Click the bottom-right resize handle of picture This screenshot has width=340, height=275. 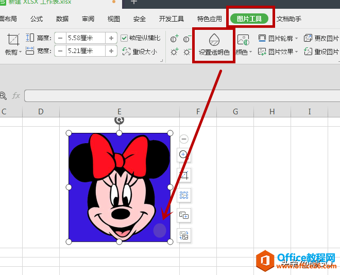171,242
